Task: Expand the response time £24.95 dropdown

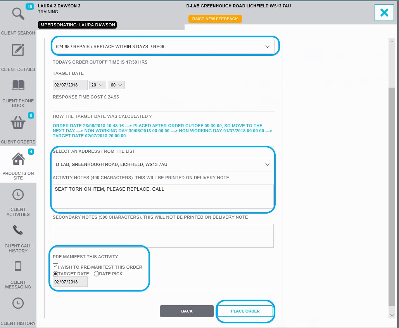Action: coord(164,47)
